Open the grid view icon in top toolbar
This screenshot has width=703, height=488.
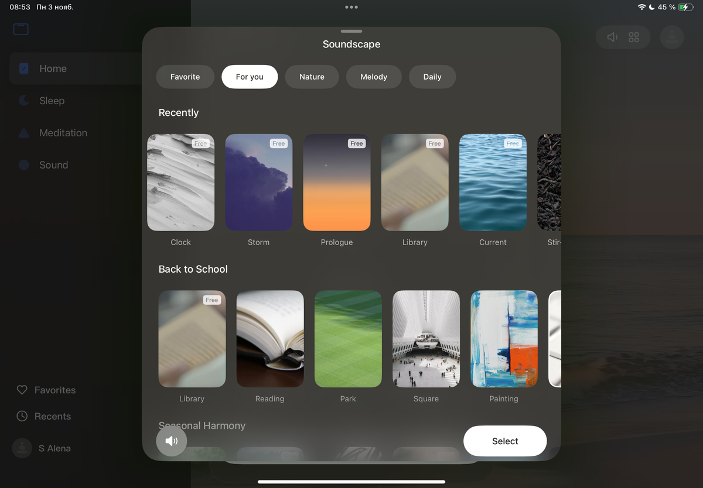coord(634,37)
